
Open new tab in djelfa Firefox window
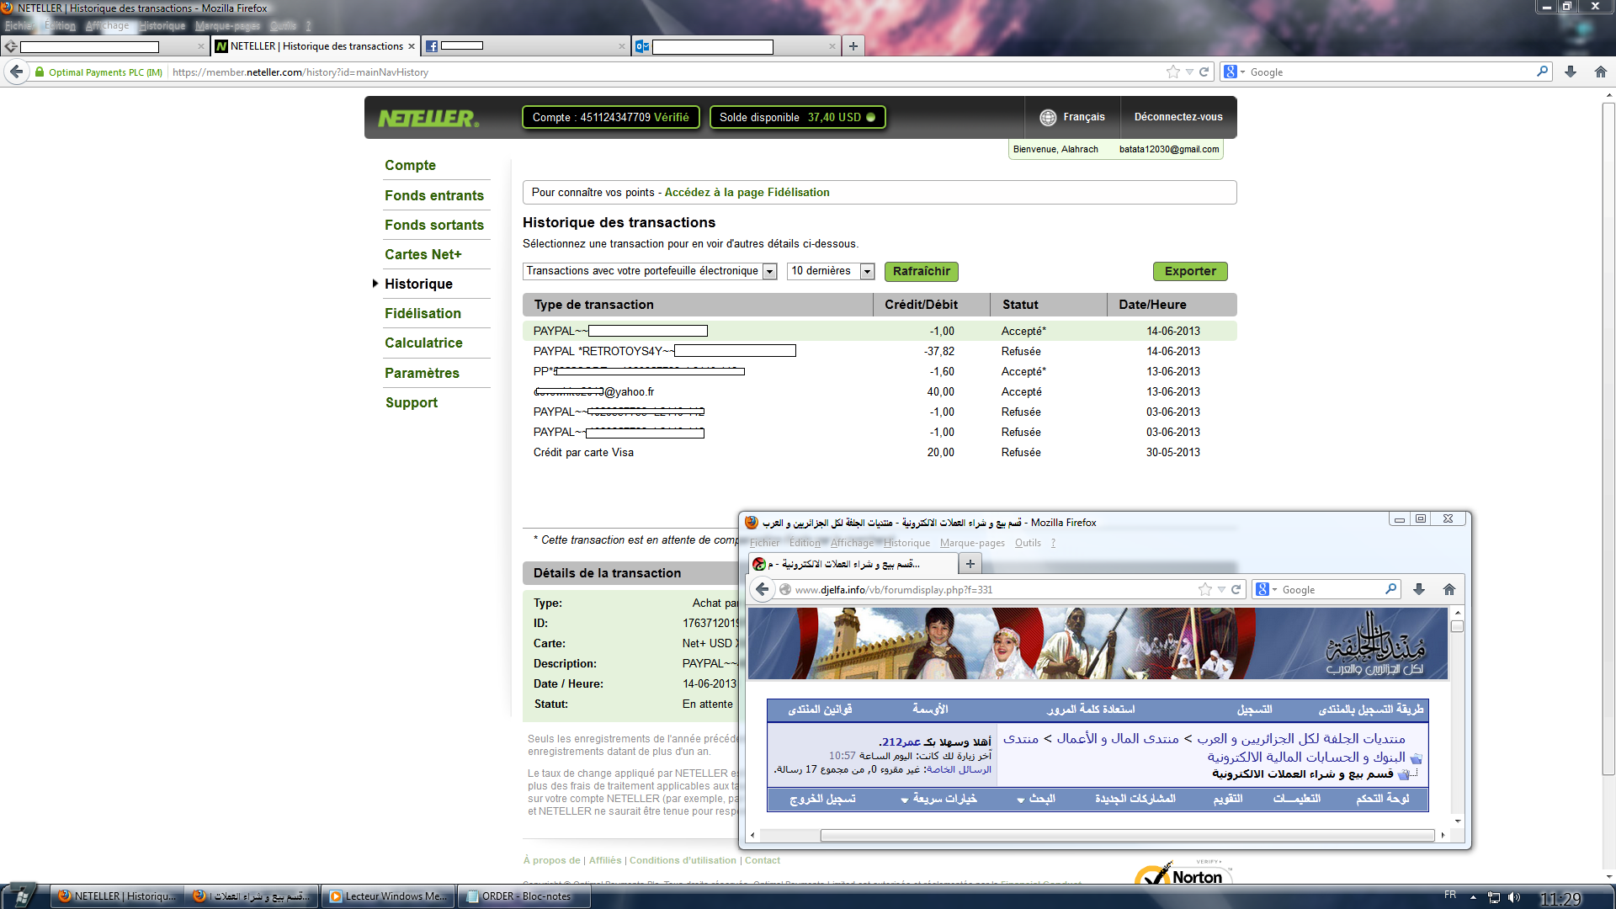click(970, 564)
